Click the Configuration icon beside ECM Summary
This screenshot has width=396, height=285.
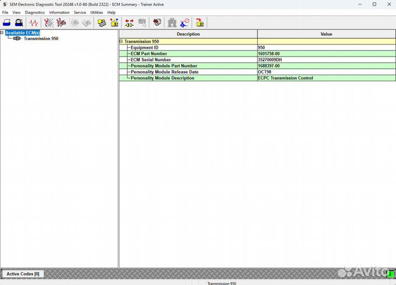tap(114, 23)
